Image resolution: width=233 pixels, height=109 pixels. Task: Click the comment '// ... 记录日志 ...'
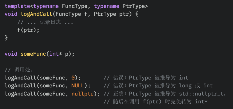pyautogui.click(x=45, y=22)
